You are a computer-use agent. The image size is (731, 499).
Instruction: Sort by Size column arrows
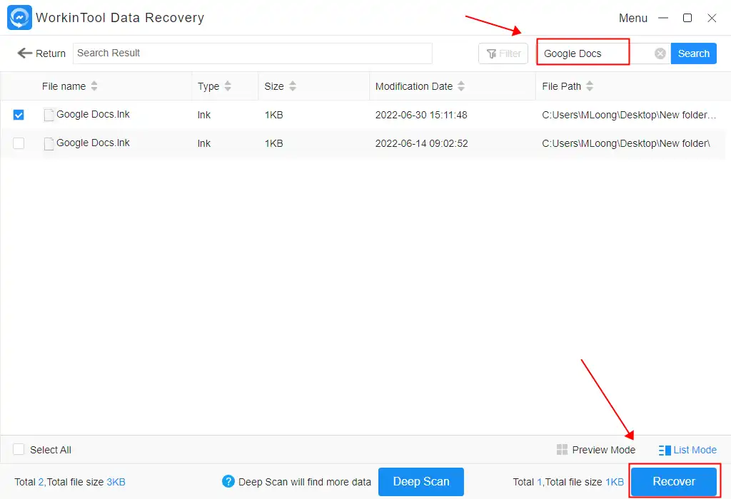(292, 86)
